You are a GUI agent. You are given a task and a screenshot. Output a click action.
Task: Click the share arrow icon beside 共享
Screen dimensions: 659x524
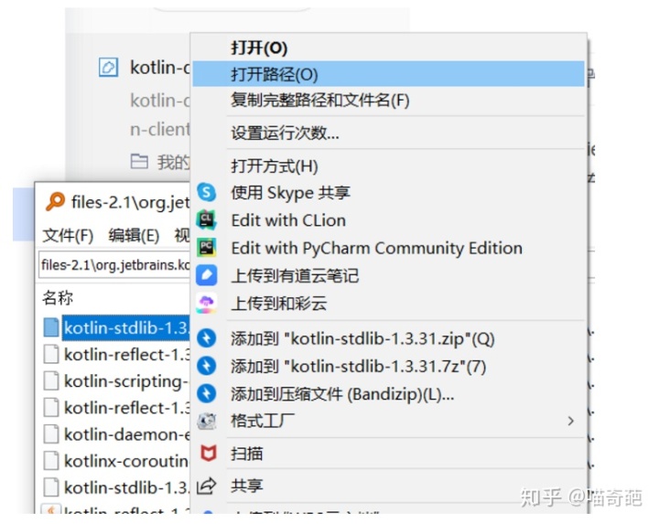click(206, 486)
